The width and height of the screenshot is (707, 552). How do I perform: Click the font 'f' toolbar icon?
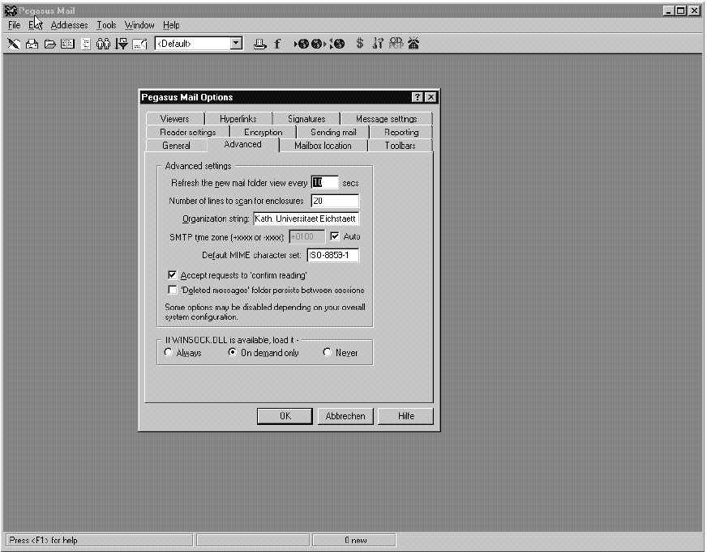coord(277,44)
